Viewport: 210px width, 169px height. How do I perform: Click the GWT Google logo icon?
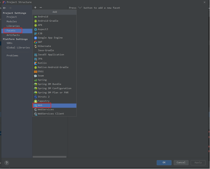point(35,42)
